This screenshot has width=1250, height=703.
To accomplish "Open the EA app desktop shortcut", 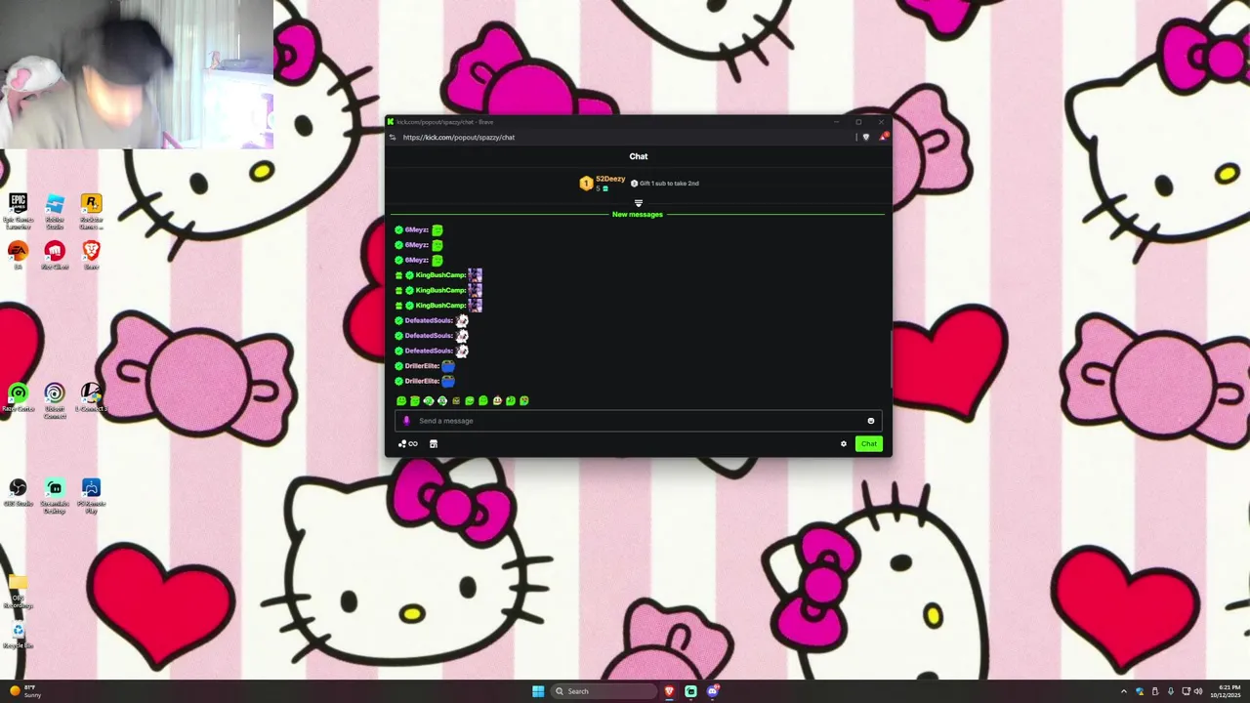I will pos(18,256).
